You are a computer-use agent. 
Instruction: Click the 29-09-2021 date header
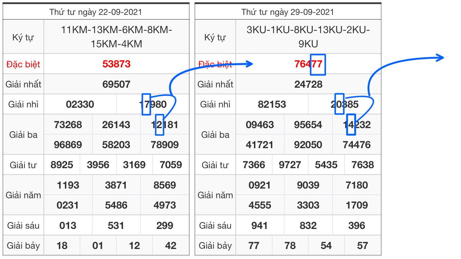pos(288,12)
